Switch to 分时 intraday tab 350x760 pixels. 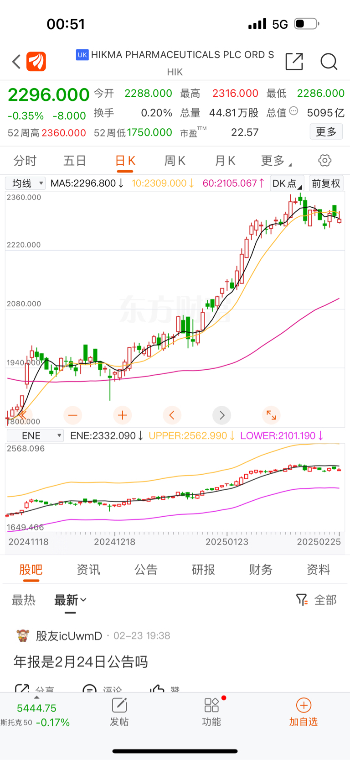point(25,161)
